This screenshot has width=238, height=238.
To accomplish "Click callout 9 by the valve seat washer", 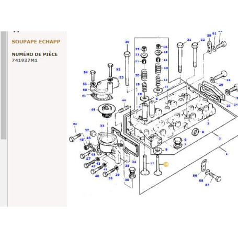I will tap(166, 150).
